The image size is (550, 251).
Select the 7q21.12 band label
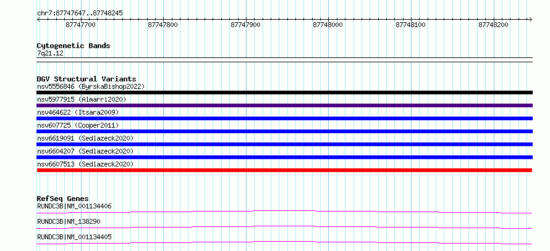[50, 53]
